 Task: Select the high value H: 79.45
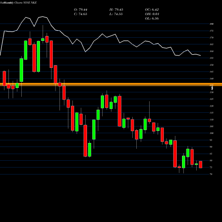click(x=116, y=10)
